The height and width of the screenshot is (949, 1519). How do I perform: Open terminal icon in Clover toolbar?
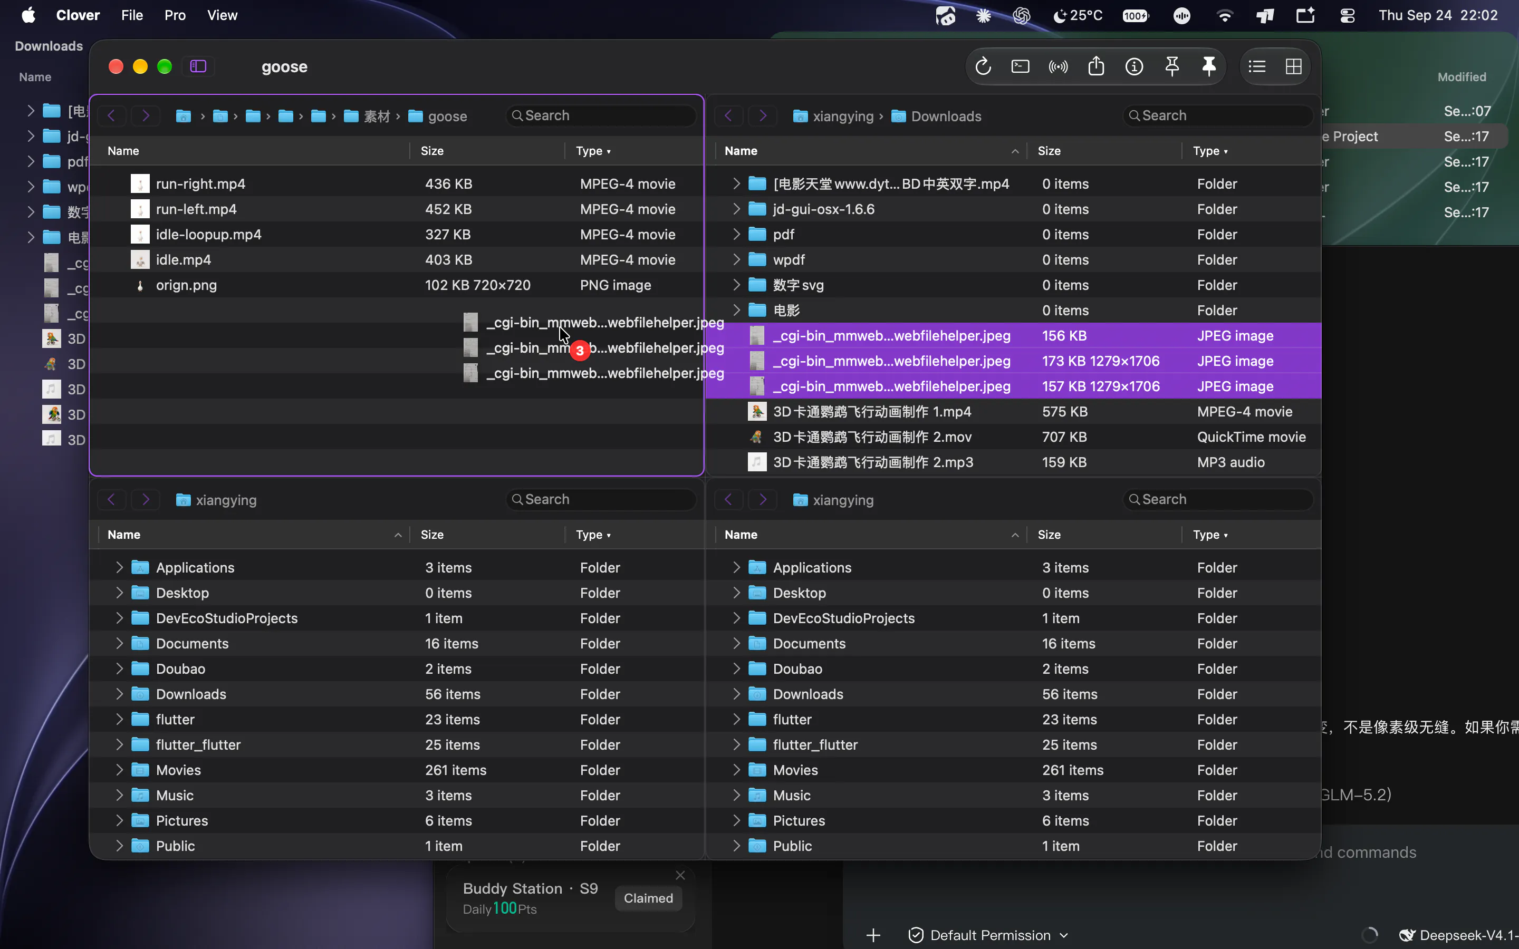point(1021,66)
